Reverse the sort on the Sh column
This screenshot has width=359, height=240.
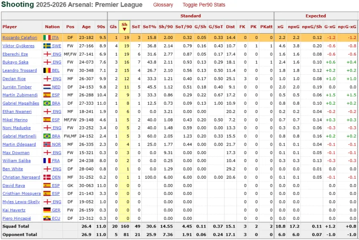pos(124,26)
